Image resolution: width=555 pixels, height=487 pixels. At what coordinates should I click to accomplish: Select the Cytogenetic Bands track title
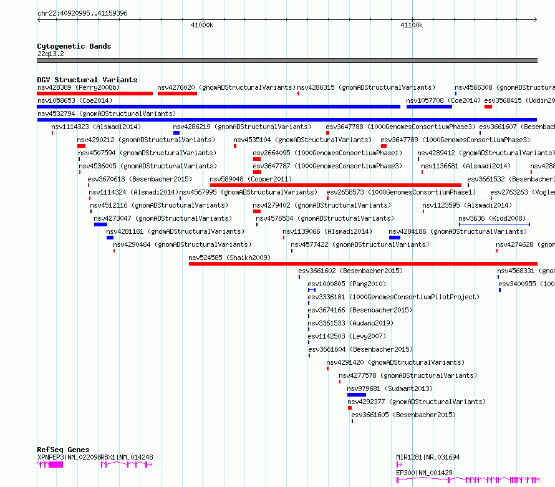[74, 46]
